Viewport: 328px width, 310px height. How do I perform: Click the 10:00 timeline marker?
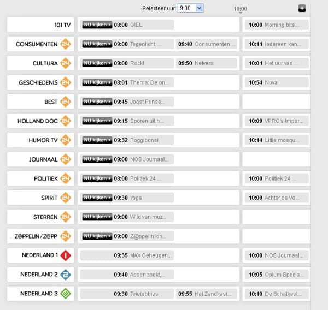point(241,9)
